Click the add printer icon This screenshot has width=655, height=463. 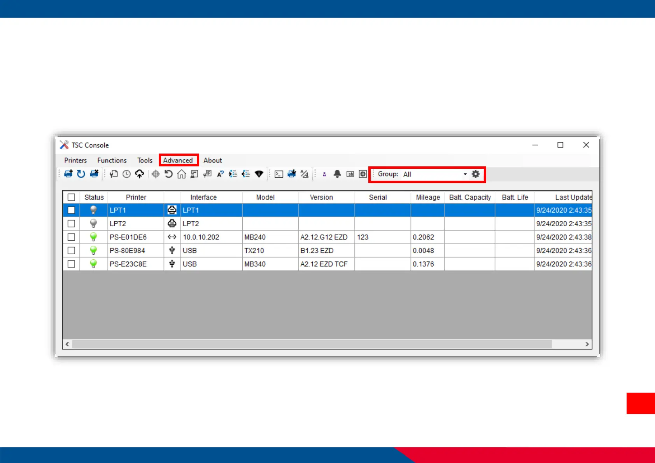[68, 174]
